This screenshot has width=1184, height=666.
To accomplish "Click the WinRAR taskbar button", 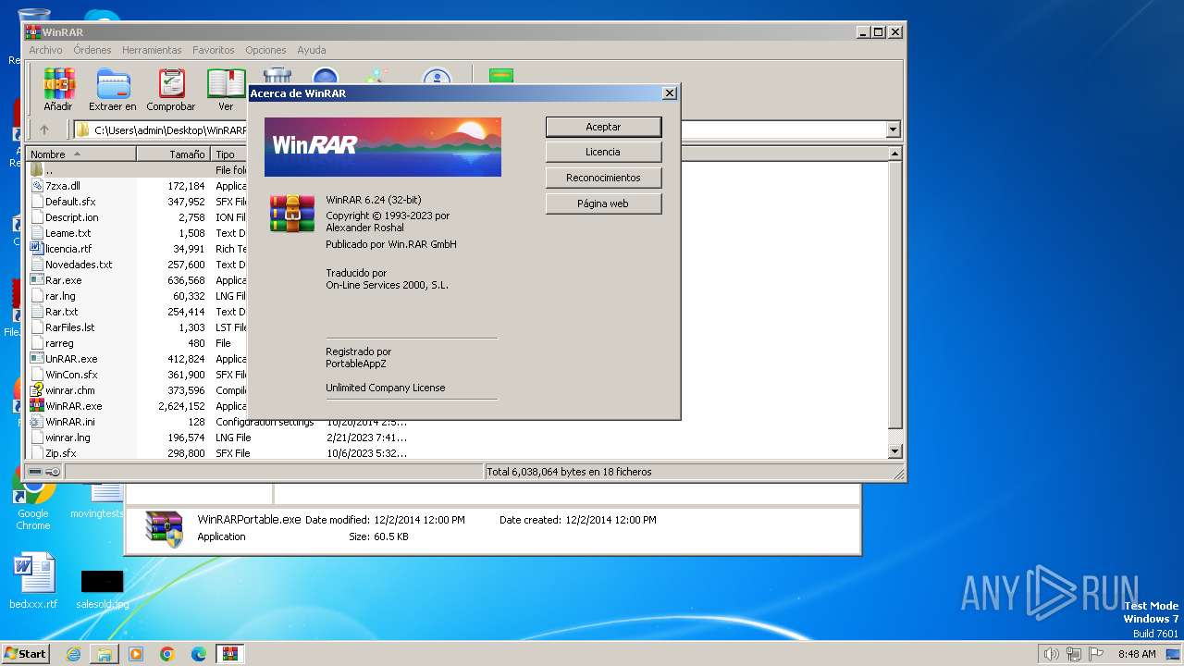I will (x=230, y=654).
